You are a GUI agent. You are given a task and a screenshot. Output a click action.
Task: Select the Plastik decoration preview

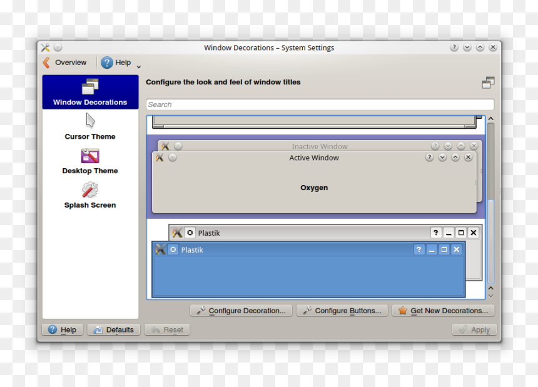316,260
